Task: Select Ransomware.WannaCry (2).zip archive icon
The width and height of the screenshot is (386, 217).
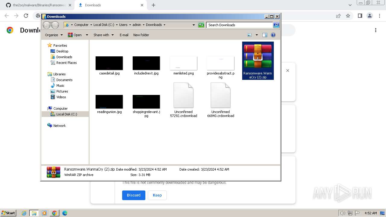Action: pyautogui.click(x=258, y=56)
